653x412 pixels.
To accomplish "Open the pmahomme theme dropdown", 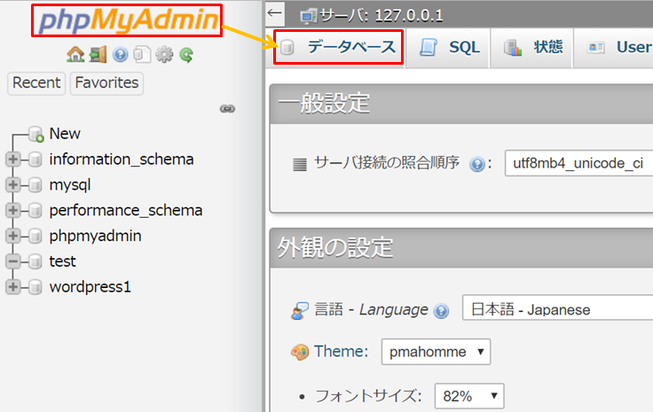I will pyautogui.click(x=436, y=352).
